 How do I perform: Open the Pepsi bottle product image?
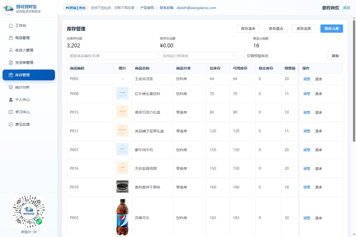pyautogui.click(x=122, y=217)
